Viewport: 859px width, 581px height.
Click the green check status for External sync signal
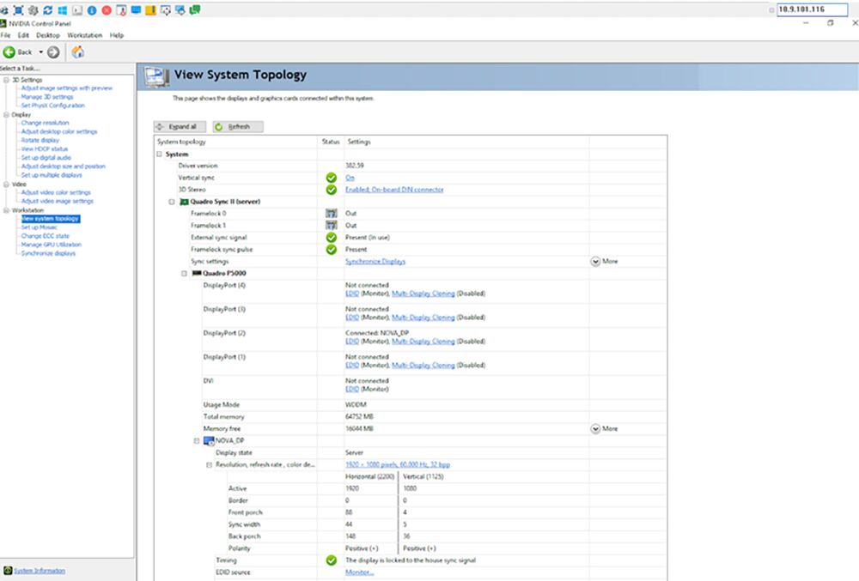(332, 238)
